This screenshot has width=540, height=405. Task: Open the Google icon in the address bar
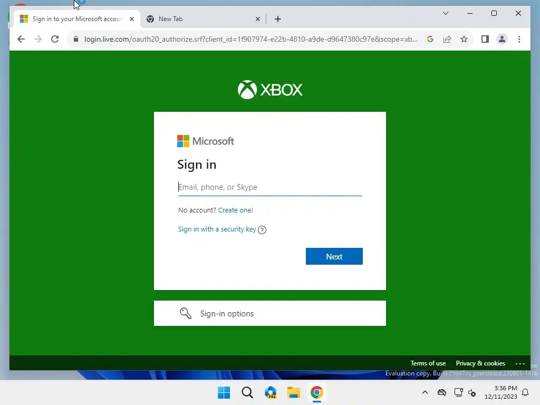click(430, 39)
